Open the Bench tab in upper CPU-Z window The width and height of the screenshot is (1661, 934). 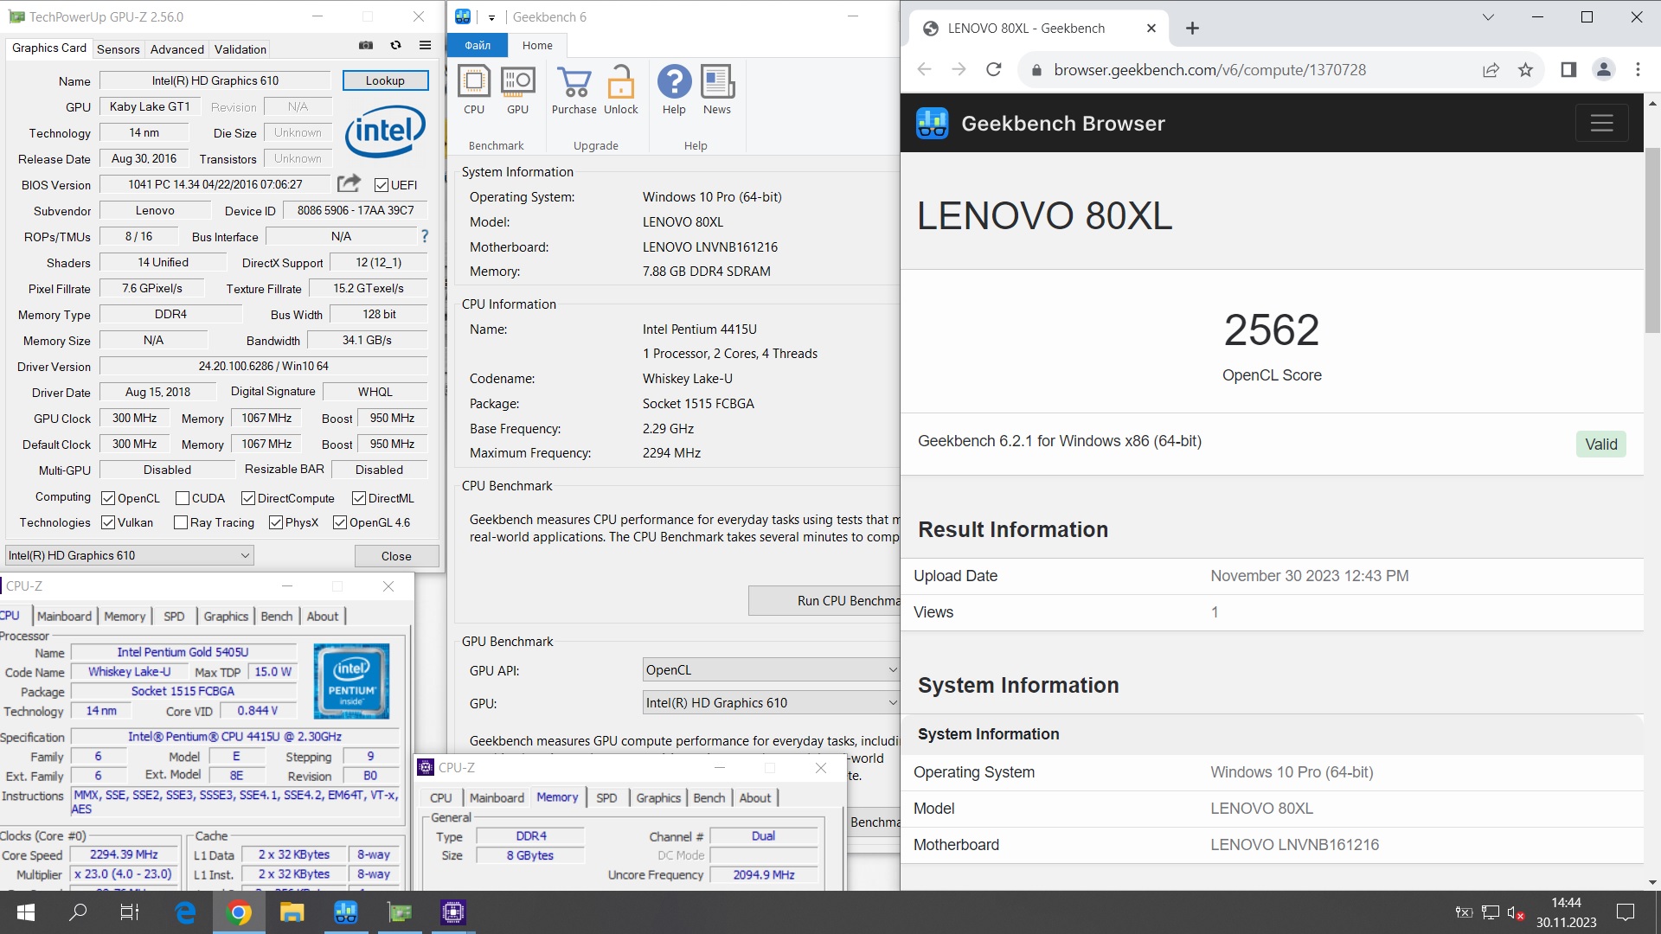click(277, 617)
